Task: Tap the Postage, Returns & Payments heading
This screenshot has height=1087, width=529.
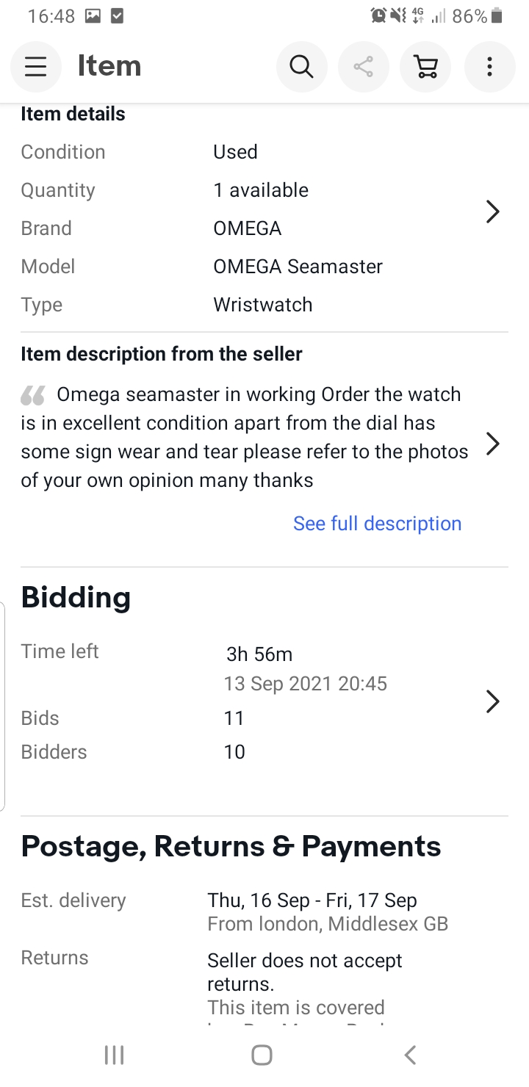Action: pos(231,847)
